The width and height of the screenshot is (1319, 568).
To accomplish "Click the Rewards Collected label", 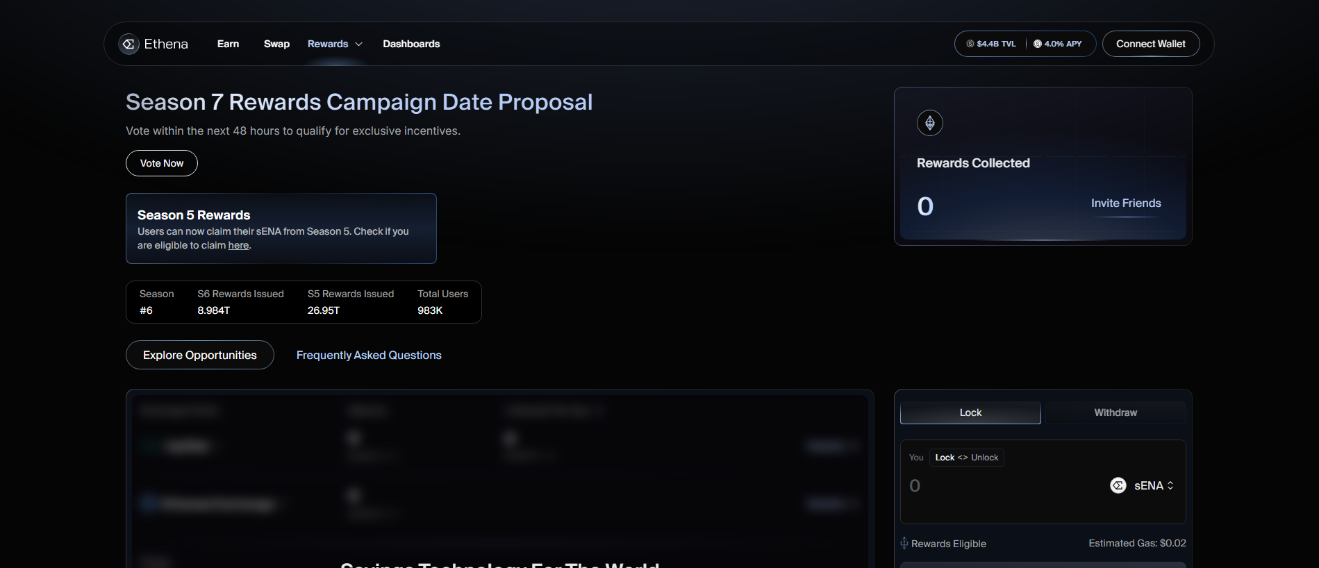I will (x=973, y=163).
